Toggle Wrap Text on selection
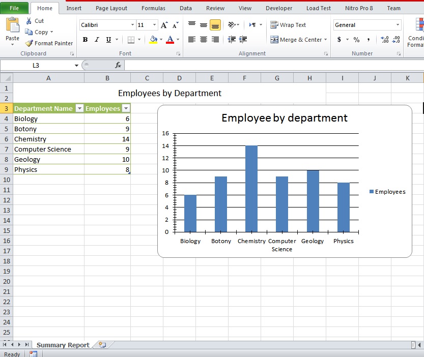424x357 pixels. 288,24
